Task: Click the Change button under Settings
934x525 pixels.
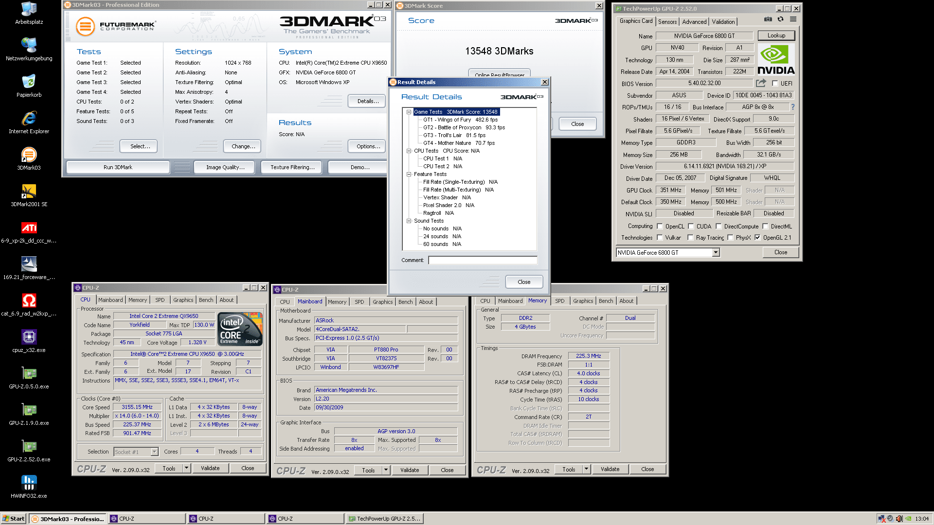Action: 243,146
